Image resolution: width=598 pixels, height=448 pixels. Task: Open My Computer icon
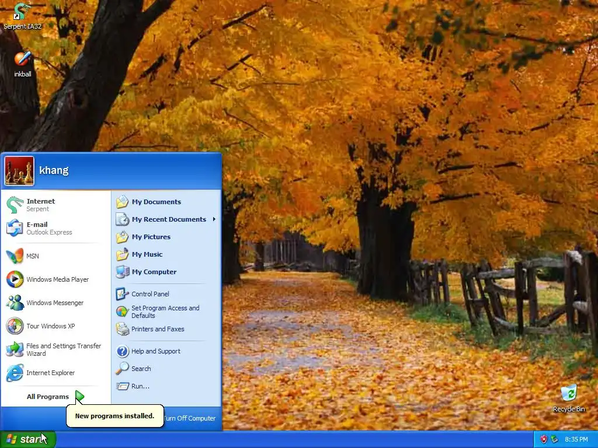(123, 272)
